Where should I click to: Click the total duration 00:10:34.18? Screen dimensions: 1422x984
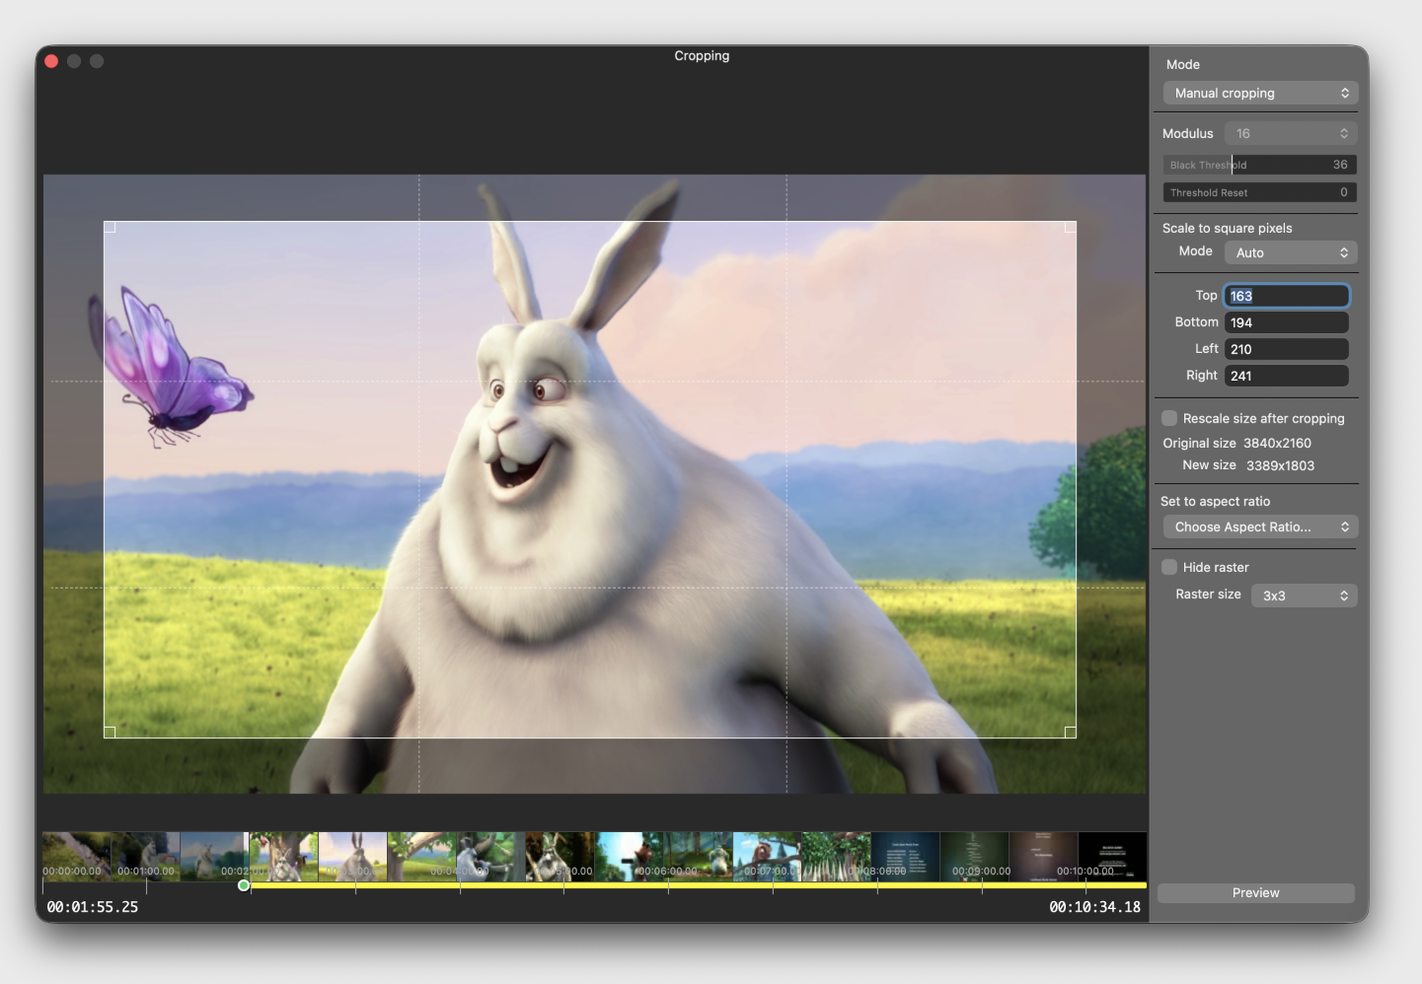click(x=1094, y=907)
